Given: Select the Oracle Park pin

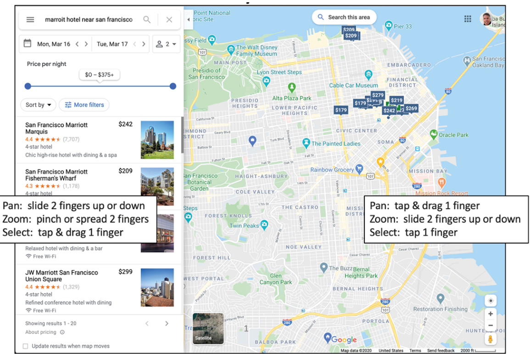Looking at the screenshot, I should pyautogui.click(x=434, y=134).
